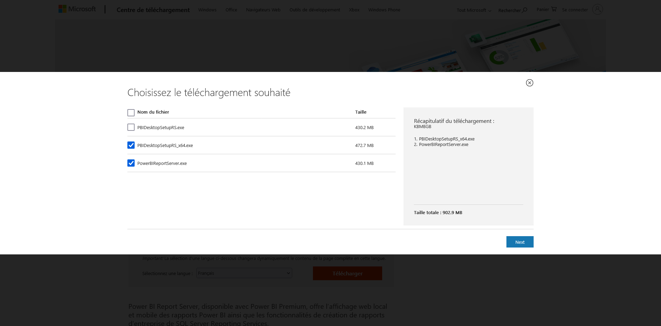This screenshot has width=661, height=326.
Task: Open the Navigateurs Web menu item
Action: click(x=263, y=10)
